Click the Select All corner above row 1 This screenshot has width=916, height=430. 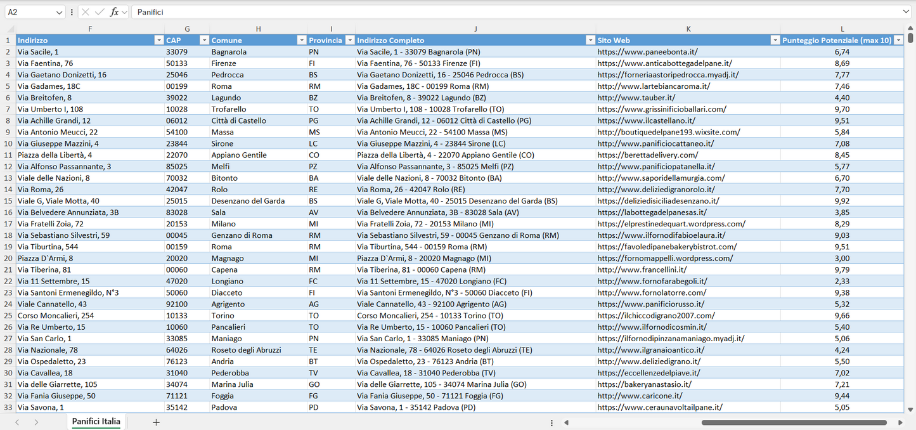pos(9,29)
